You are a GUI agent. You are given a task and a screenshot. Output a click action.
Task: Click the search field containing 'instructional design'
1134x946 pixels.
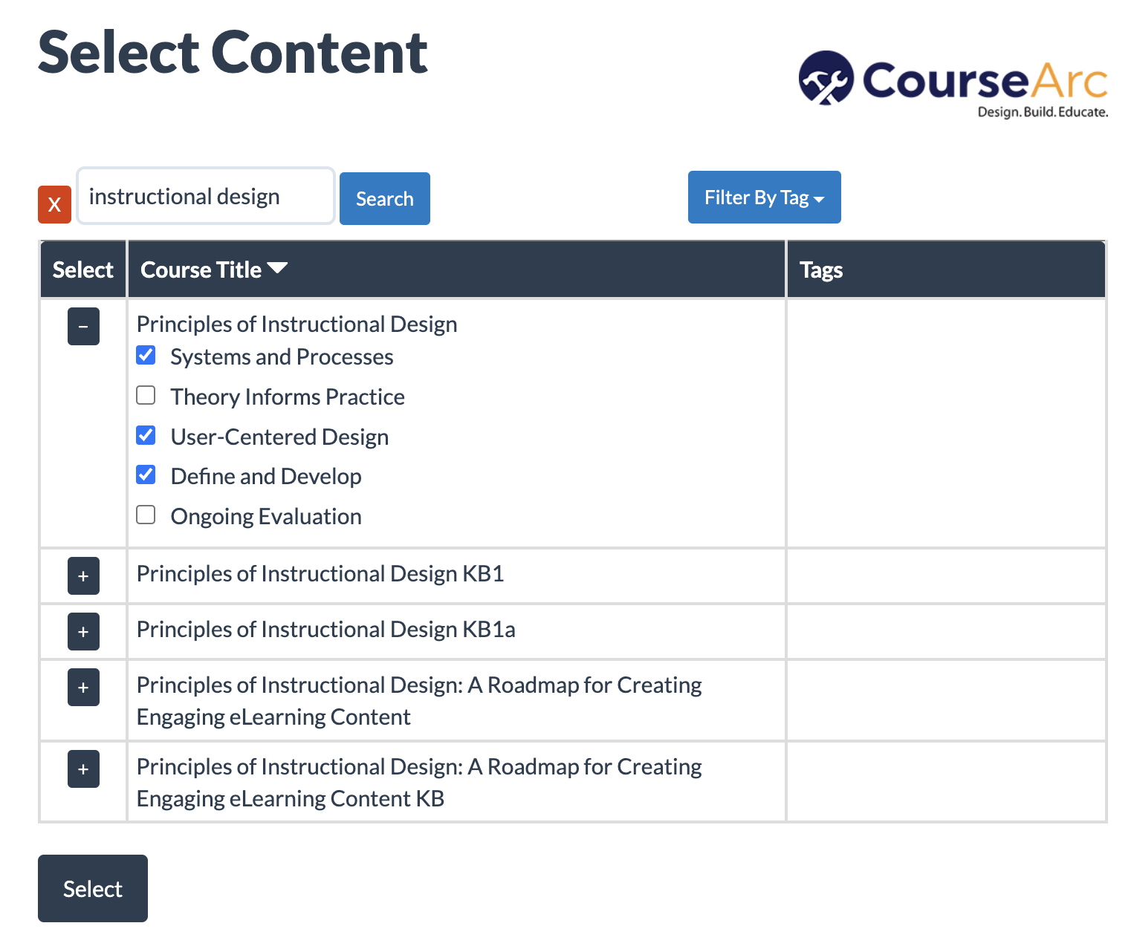pyautogui.click(x=206, y=196)
